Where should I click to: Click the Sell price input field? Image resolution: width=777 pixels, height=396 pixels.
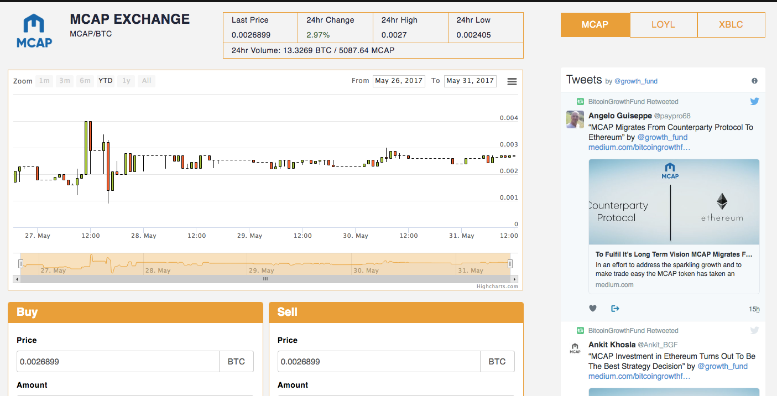click(x=379, y=362)
